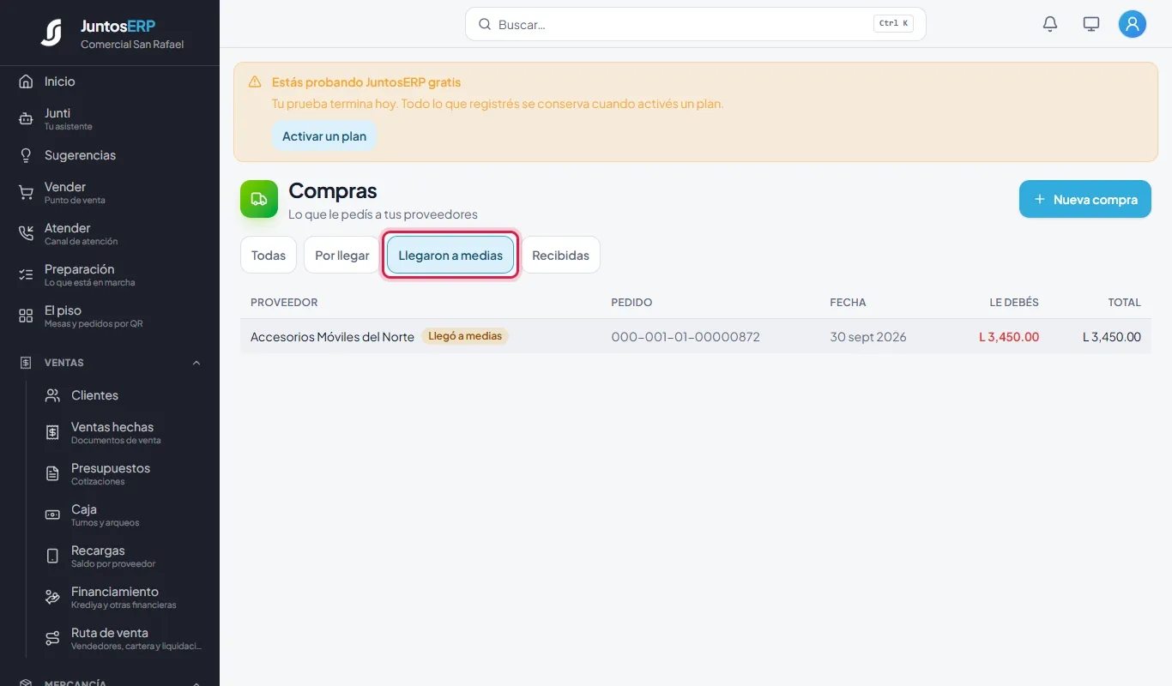The image size is (1172, 686).
Task: Click the TOTAL column header
Action: 1124,302
